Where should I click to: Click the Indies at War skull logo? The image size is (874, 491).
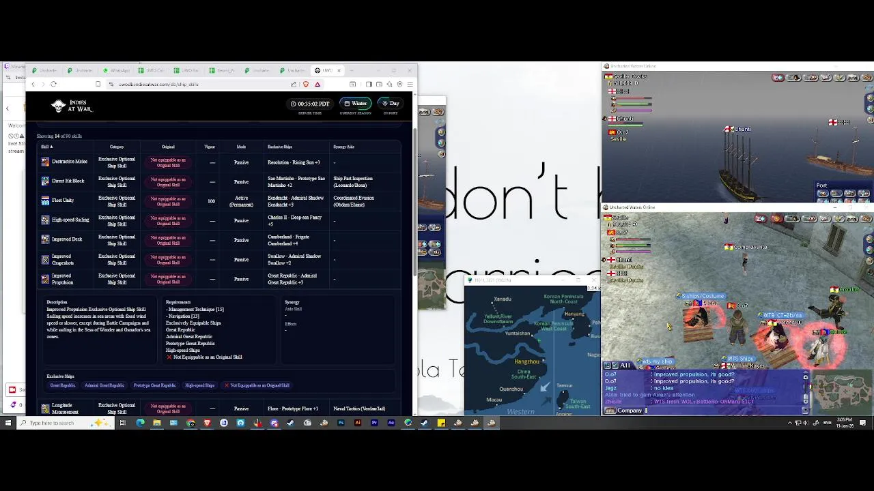59,106
